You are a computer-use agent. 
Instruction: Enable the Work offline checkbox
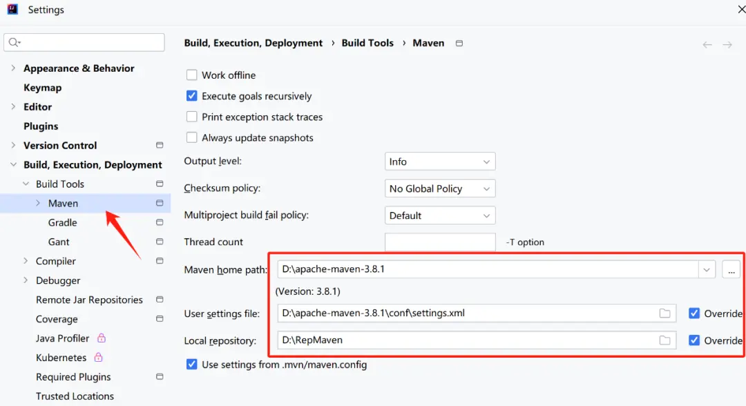point(192,75)
